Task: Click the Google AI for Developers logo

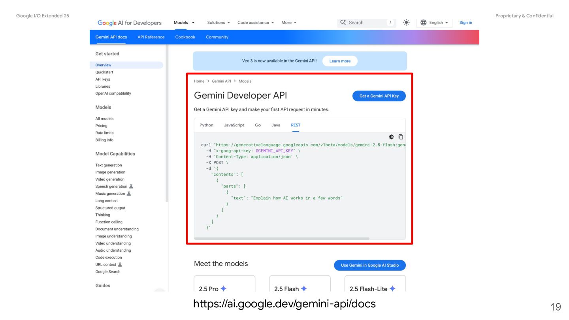Action: tap(130, 23)
